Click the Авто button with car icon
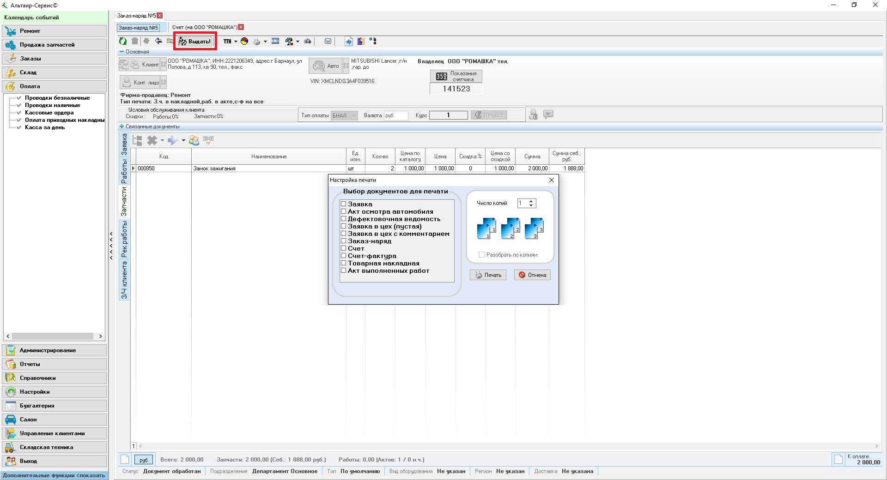Image resolution: width=887 pixels, height=480 pixels. tap(326, 66)
